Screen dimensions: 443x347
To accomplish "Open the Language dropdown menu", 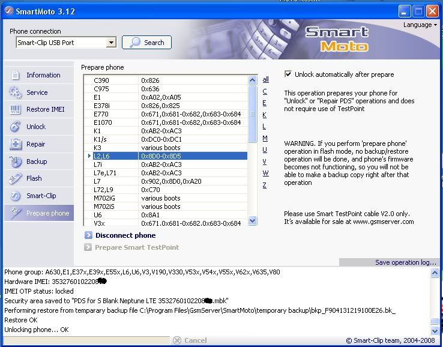I will pos(420,25).
